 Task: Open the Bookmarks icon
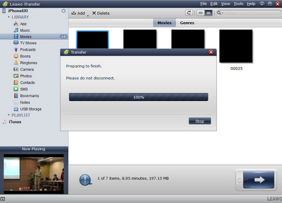(16, 96)
